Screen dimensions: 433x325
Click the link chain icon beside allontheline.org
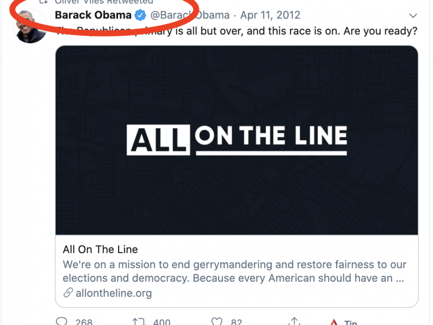point(68,293)
